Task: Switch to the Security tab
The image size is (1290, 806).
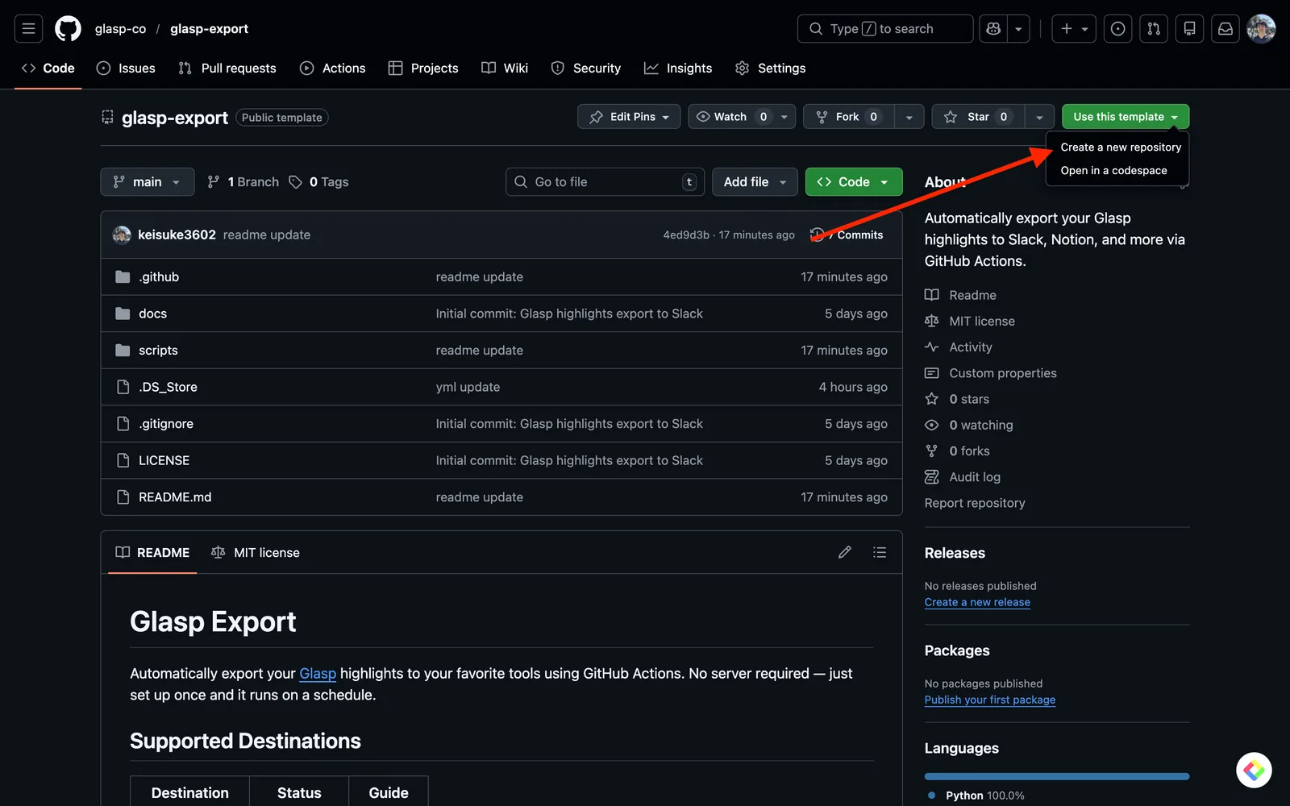Action: [x=586, y=69]
